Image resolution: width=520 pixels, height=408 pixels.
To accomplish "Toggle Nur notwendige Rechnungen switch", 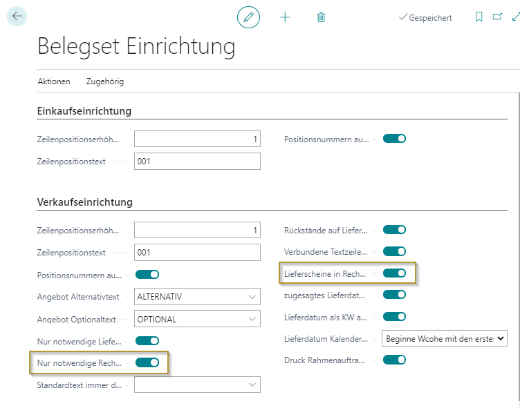I will [147, 362].
